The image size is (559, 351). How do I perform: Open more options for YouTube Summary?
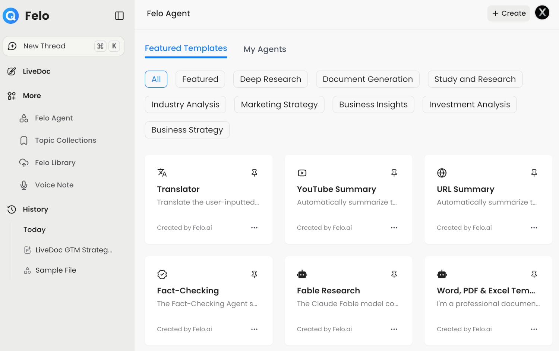point(394,228)
